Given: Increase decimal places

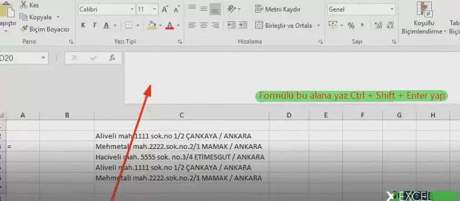Looking at the screenshot, I should (378, 25).
